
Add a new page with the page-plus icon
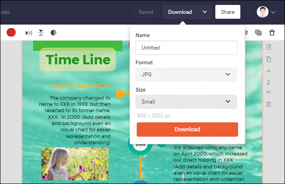268,47
